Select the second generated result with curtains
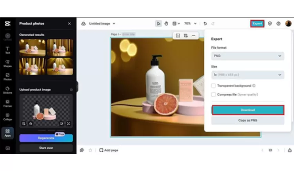Screen dimensions: 294x171 [60, 48]
